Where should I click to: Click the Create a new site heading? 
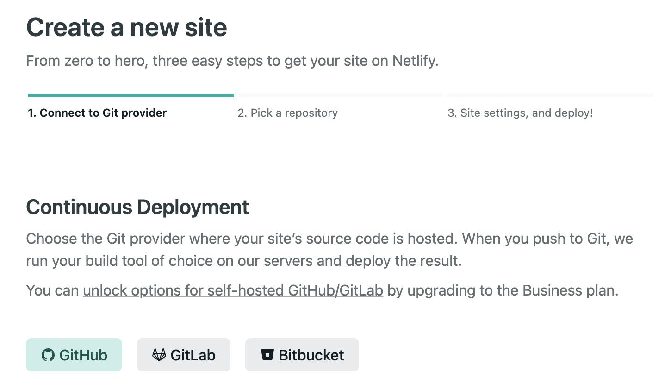126,27
